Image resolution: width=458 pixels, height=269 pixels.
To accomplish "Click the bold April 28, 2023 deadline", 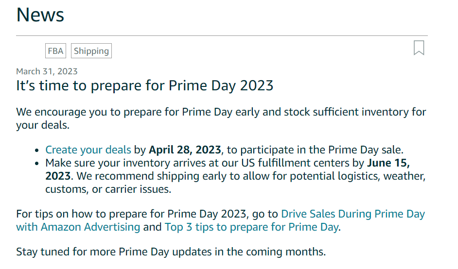I will (x=185, y=150).
